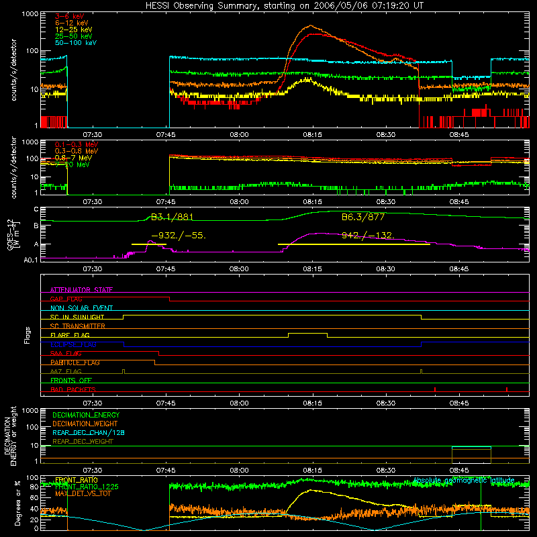Click the -932./-55. position annotation
Viewport: 537px width, 537px height.
179,236
